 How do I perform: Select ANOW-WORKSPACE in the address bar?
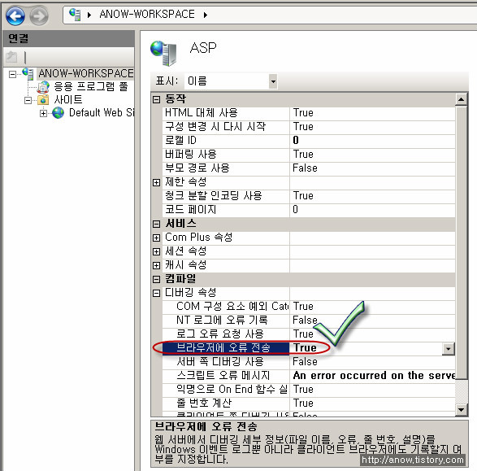point(147,15)
